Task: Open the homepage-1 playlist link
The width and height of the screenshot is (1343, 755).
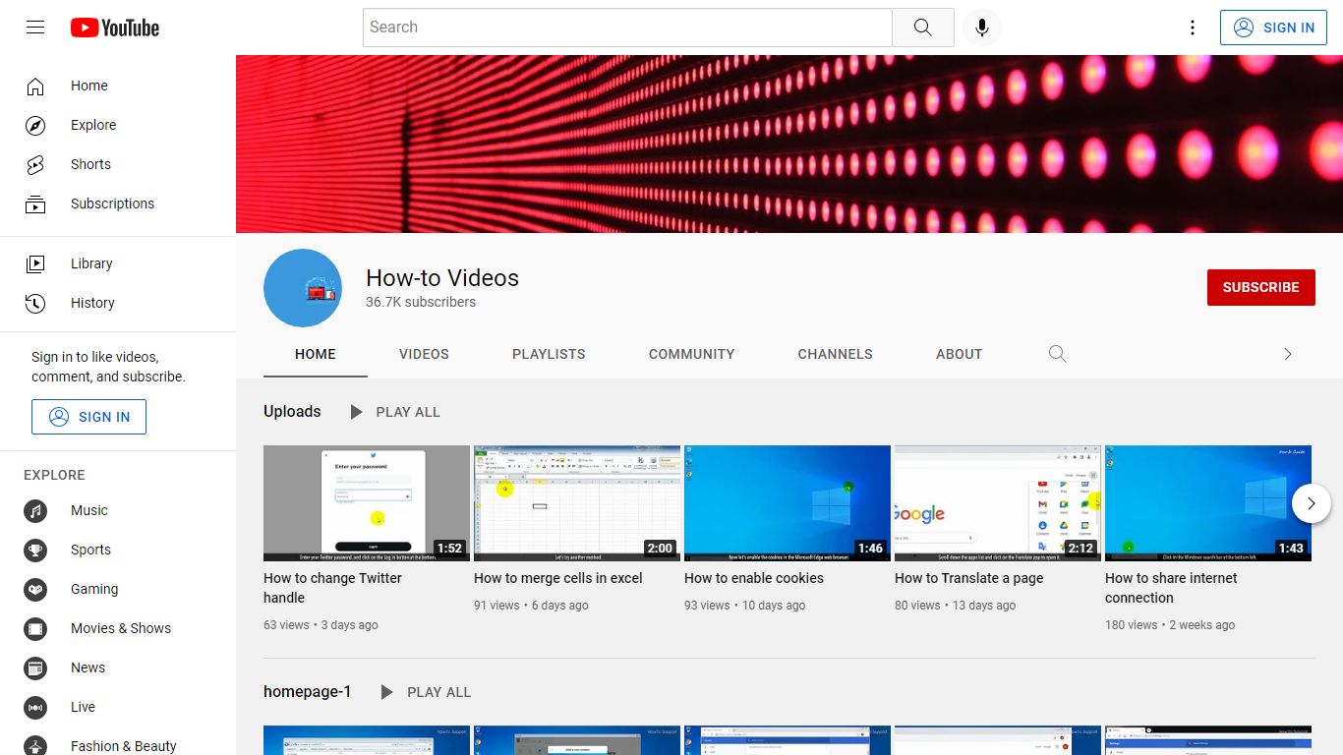Action: (x=307, y=691)
